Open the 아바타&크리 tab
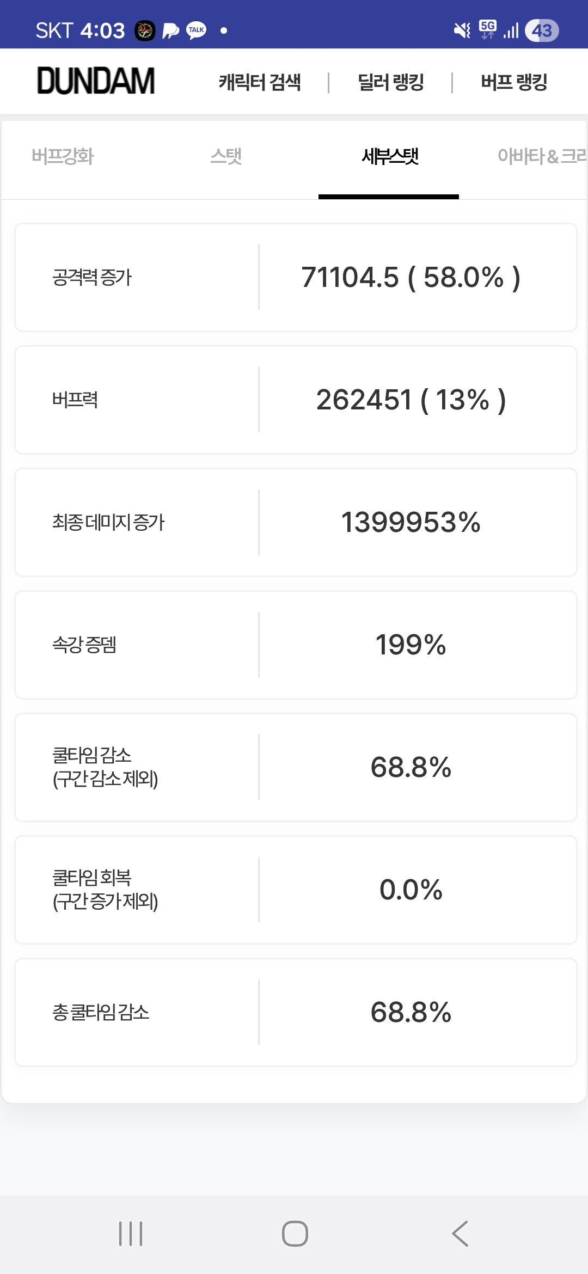This screenshot has height=1274, width=588. pos(541,157)
